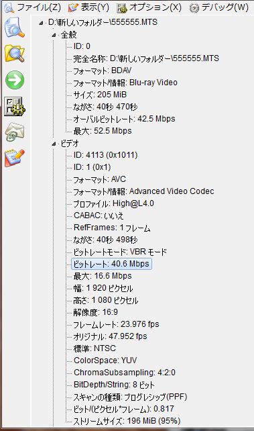Select the サイズ: 205 MiB row
The width and height of the screenshot is (254, 431).
(x=100, y=95)
